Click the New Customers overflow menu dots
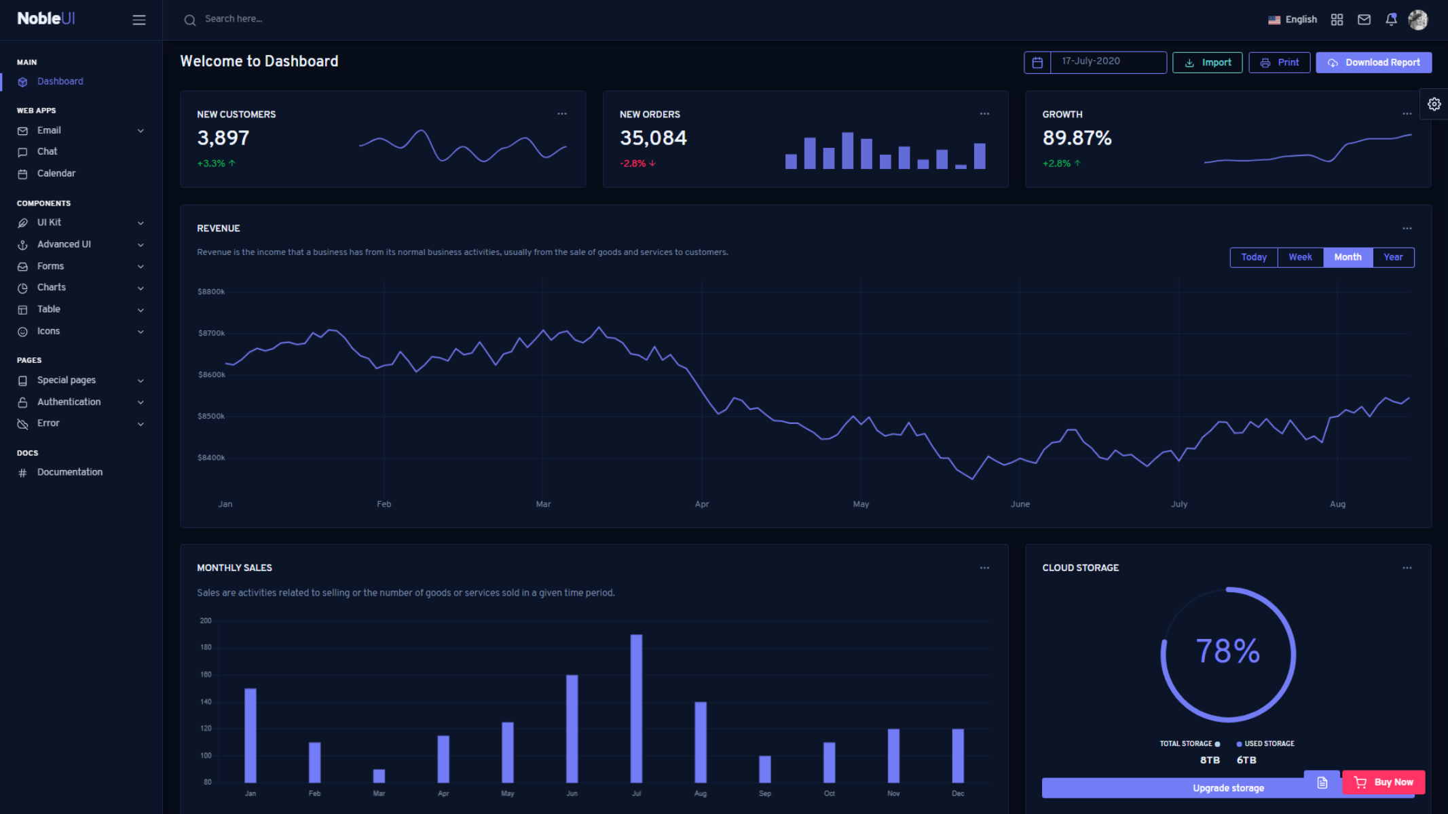Image resolution: width=1448 pixels, height=814 pixels. point(562,113)
